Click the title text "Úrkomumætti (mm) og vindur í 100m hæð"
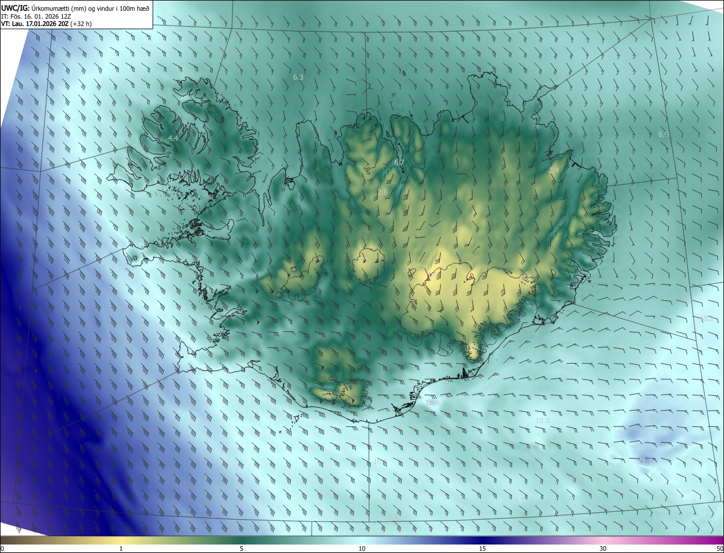 coord(90,8)
